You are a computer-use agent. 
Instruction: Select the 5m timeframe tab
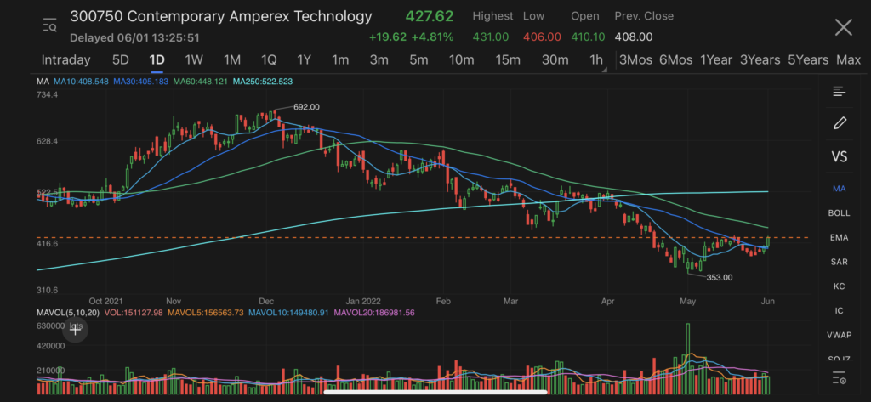click(x=418, y=60)
